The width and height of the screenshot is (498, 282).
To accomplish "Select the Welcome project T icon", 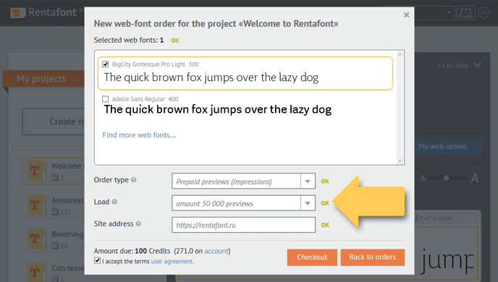I will coord(35,171).
